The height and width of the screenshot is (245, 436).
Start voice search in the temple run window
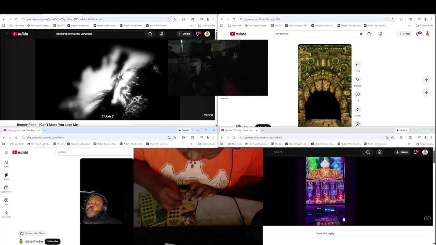(x=381, y=34)
